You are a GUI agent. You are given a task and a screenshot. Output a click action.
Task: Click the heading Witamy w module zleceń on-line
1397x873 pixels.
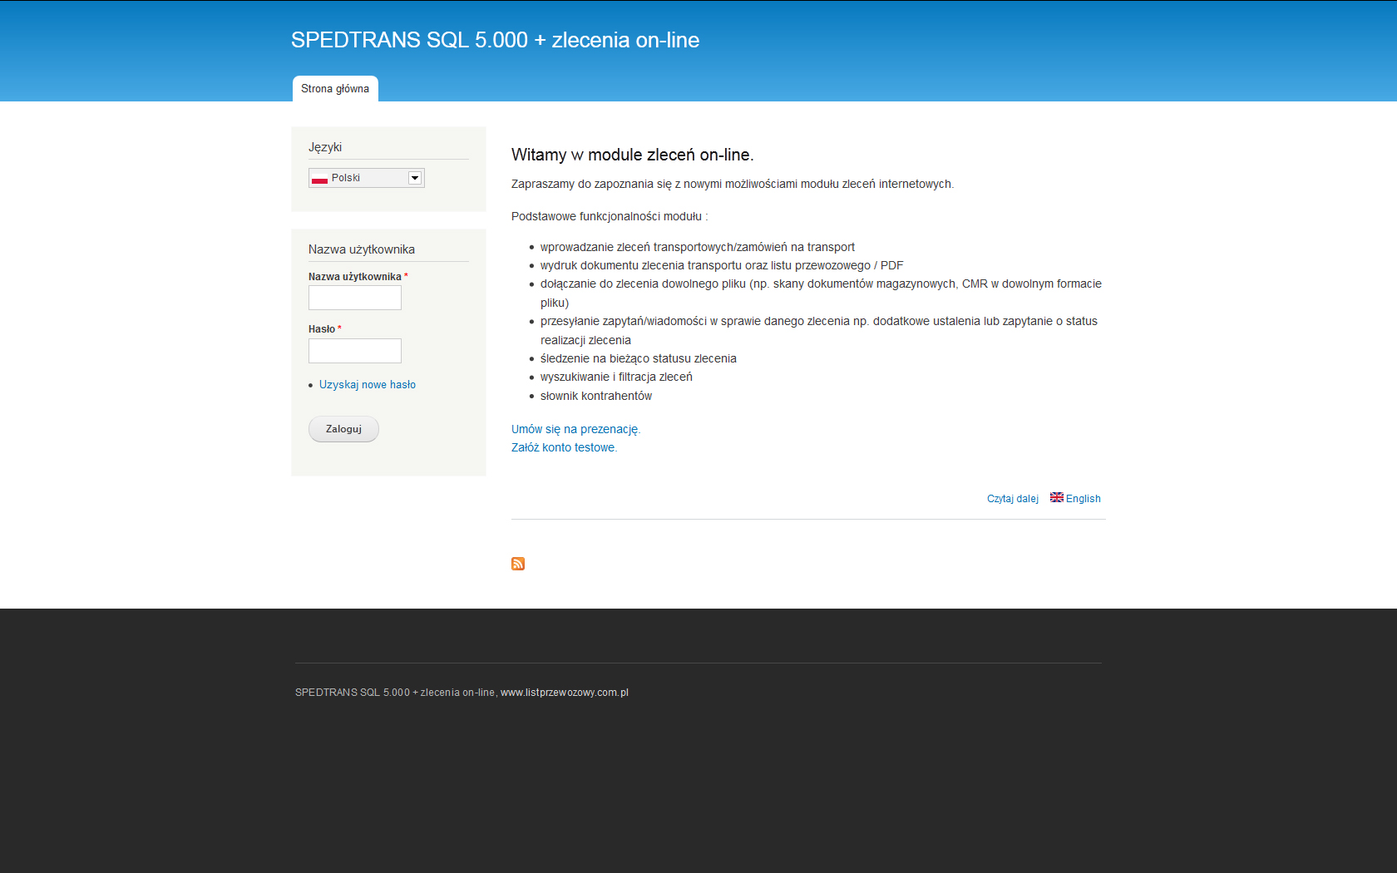pyautogui.click(x=633, y=155)
